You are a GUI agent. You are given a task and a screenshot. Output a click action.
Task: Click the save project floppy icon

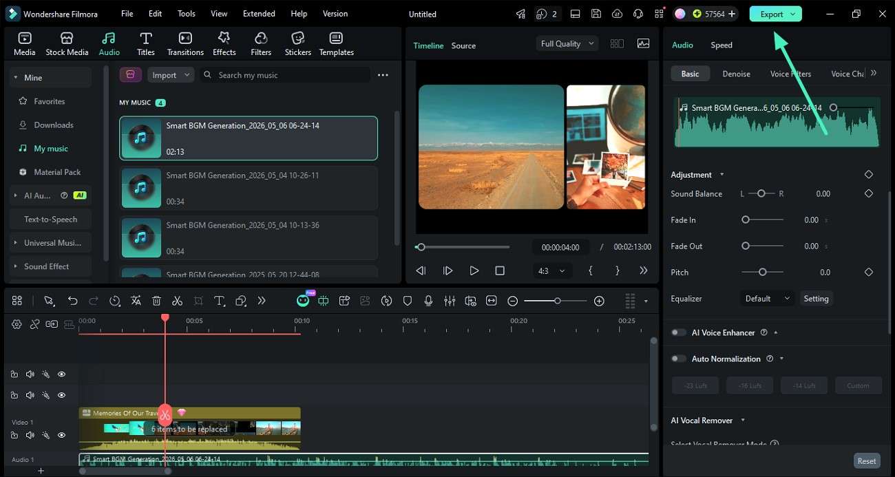pos(596,14)
